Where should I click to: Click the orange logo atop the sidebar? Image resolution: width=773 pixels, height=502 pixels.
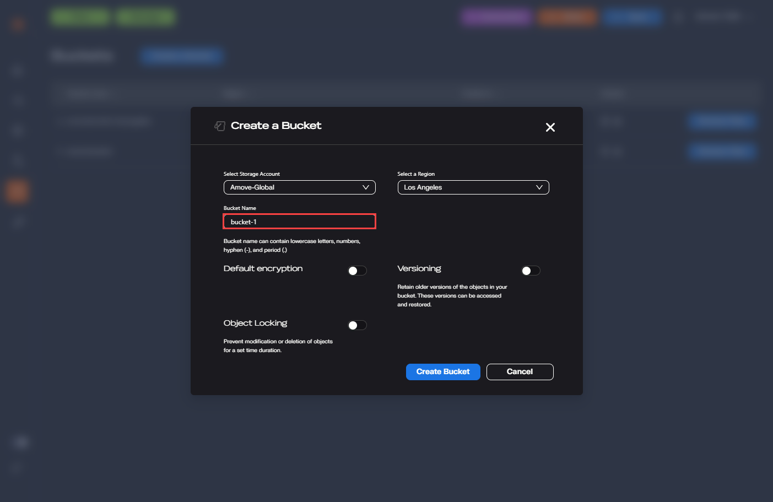point(18,24)
